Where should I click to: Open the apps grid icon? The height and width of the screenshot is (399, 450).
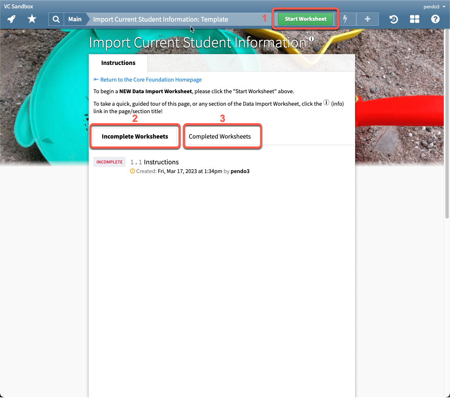(x=415, y=19)
